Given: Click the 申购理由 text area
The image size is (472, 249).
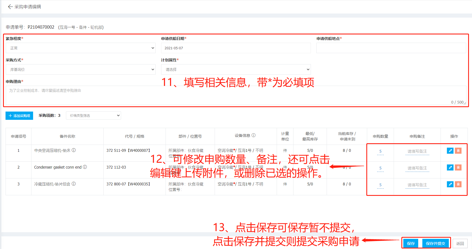Looking at the screenshot, I should tap(236, 95).
